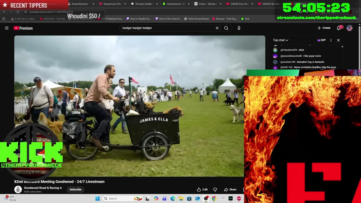Dislike the video with thumbs down

click(x=215, y=189)
